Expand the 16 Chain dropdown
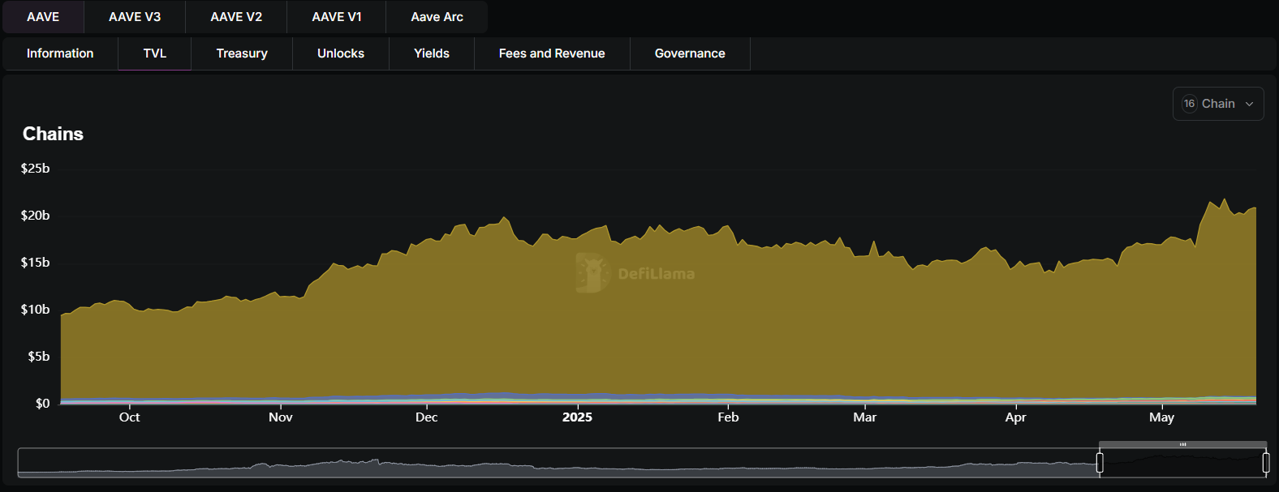This screenshot has height=492, width=1279. pyautogui.click(x=1218, y=104)
